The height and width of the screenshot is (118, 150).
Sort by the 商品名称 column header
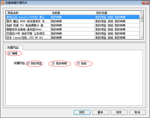[x=28, y=13]
